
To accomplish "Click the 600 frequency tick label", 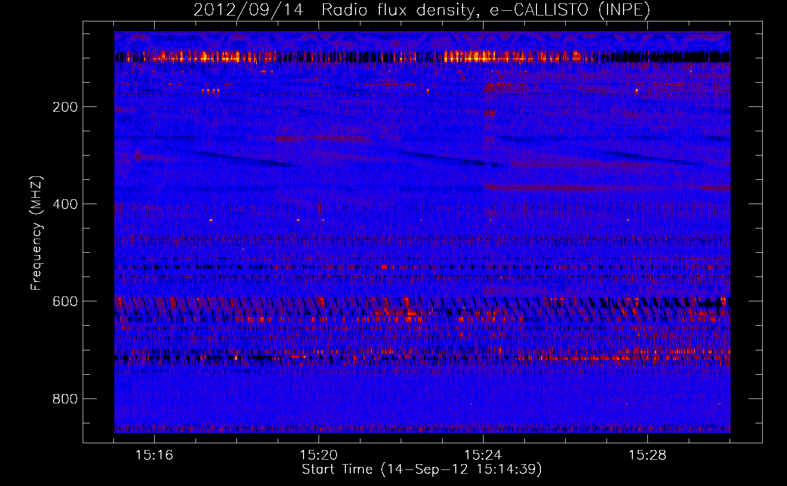I will 65,301.
